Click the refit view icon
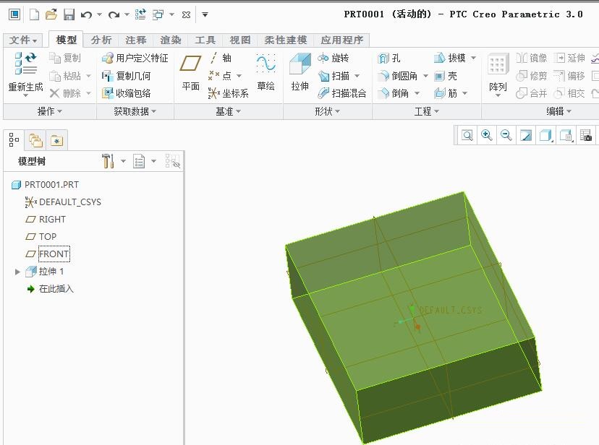Viewport: 599px width, 445px height. click(x=467, y=135)
